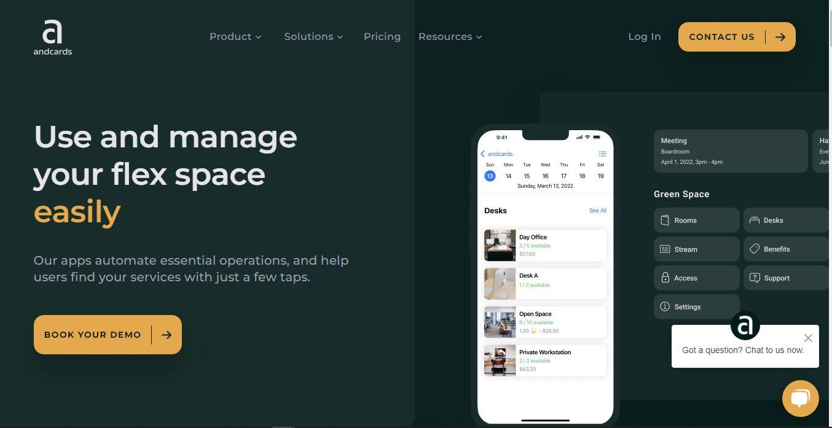Click the Private Workstation thumbnail
This screenshot has width=832, height=428.
coord(500,360)
